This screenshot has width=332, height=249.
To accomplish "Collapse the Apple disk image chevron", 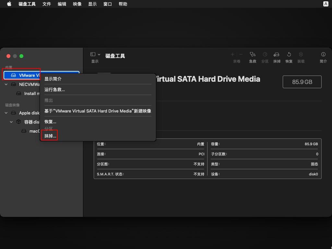I will point(6,113).
